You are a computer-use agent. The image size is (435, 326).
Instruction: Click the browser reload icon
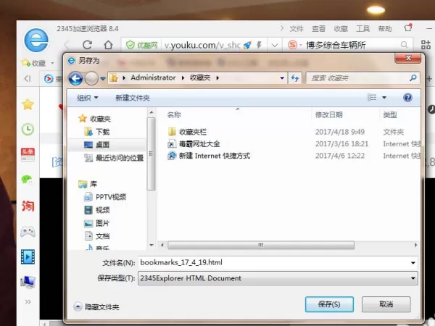tap(88, 45)
